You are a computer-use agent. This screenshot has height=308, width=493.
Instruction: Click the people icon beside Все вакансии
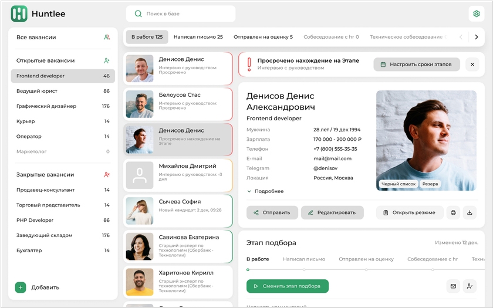[x=107, y=37]
